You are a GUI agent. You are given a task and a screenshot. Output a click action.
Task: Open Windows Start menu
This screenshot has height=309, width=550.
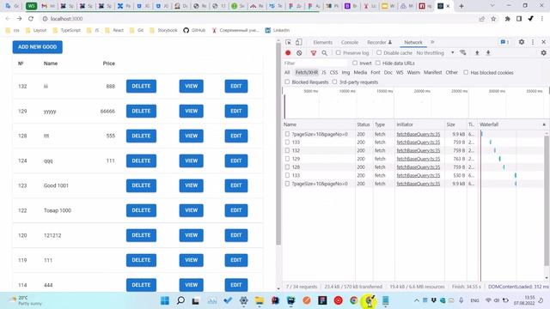(x=164, y=300)
